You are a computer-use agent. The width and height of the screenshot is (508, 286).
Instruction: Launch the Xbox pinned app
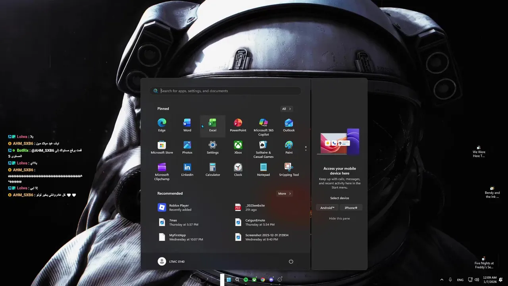tap(238, 147)
